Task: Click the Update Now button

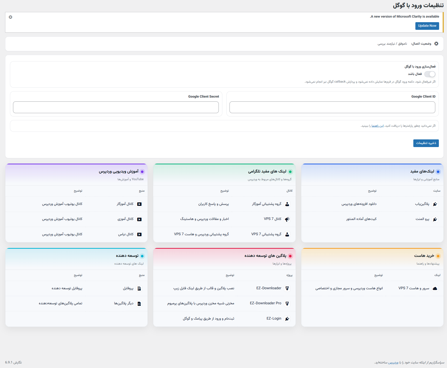Action: pos(427,26)
